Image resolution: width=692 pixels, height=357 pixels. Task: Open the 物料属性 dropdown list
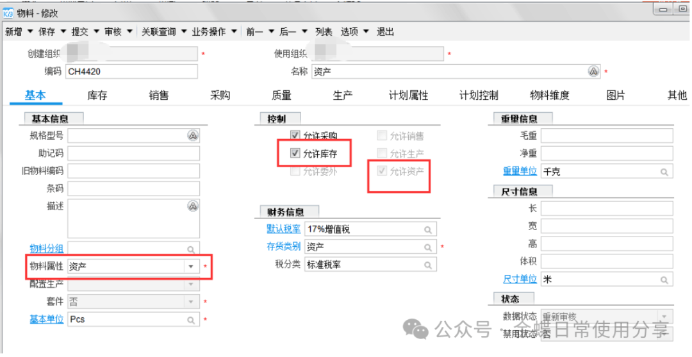point(190,267)
